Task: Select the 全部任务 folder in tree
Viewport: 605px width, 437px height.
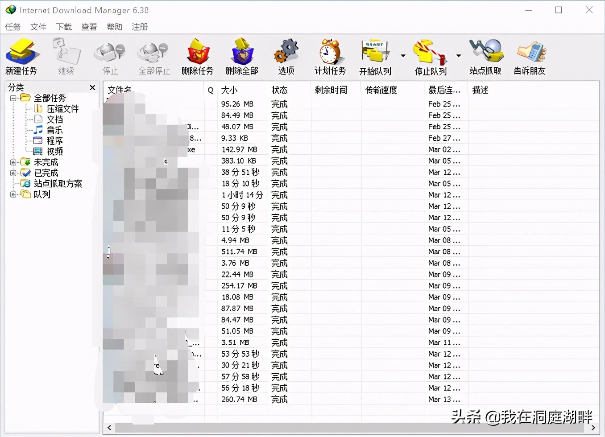Action: click(x=50, y=98)
